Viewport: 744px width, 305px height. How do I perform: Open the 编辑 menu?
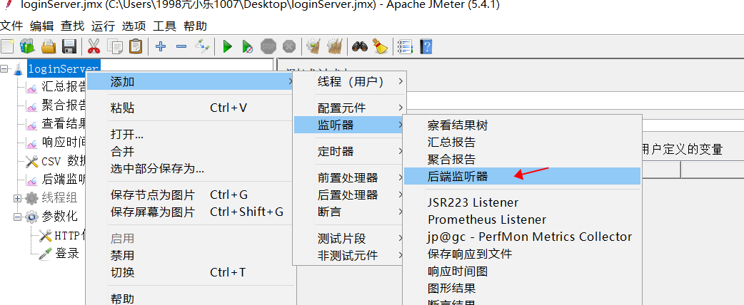coord(41,26)
